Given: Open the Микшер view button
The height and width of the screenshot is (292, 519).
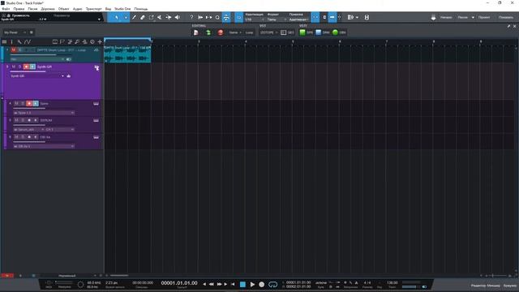Looking at the screenshot, I should 494,286.
